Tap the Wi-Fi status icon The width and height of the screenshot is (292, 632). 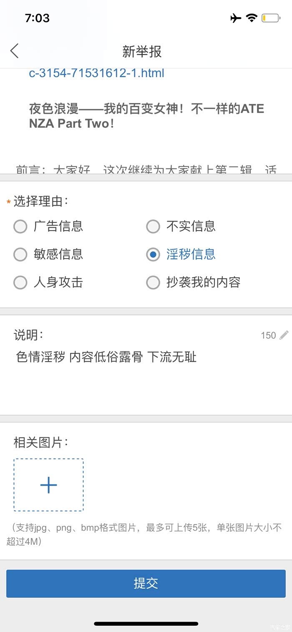(252, 18)
